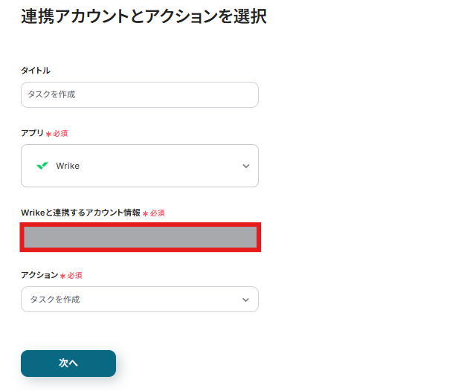Click 必須 marker next to アクション

[74, 276]
